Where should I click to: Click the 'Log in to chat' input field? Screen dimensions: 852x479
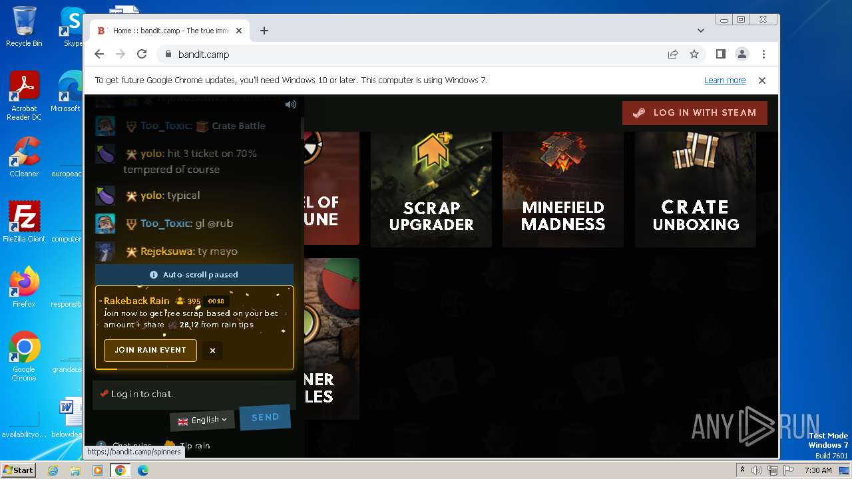tap(194, 394)
